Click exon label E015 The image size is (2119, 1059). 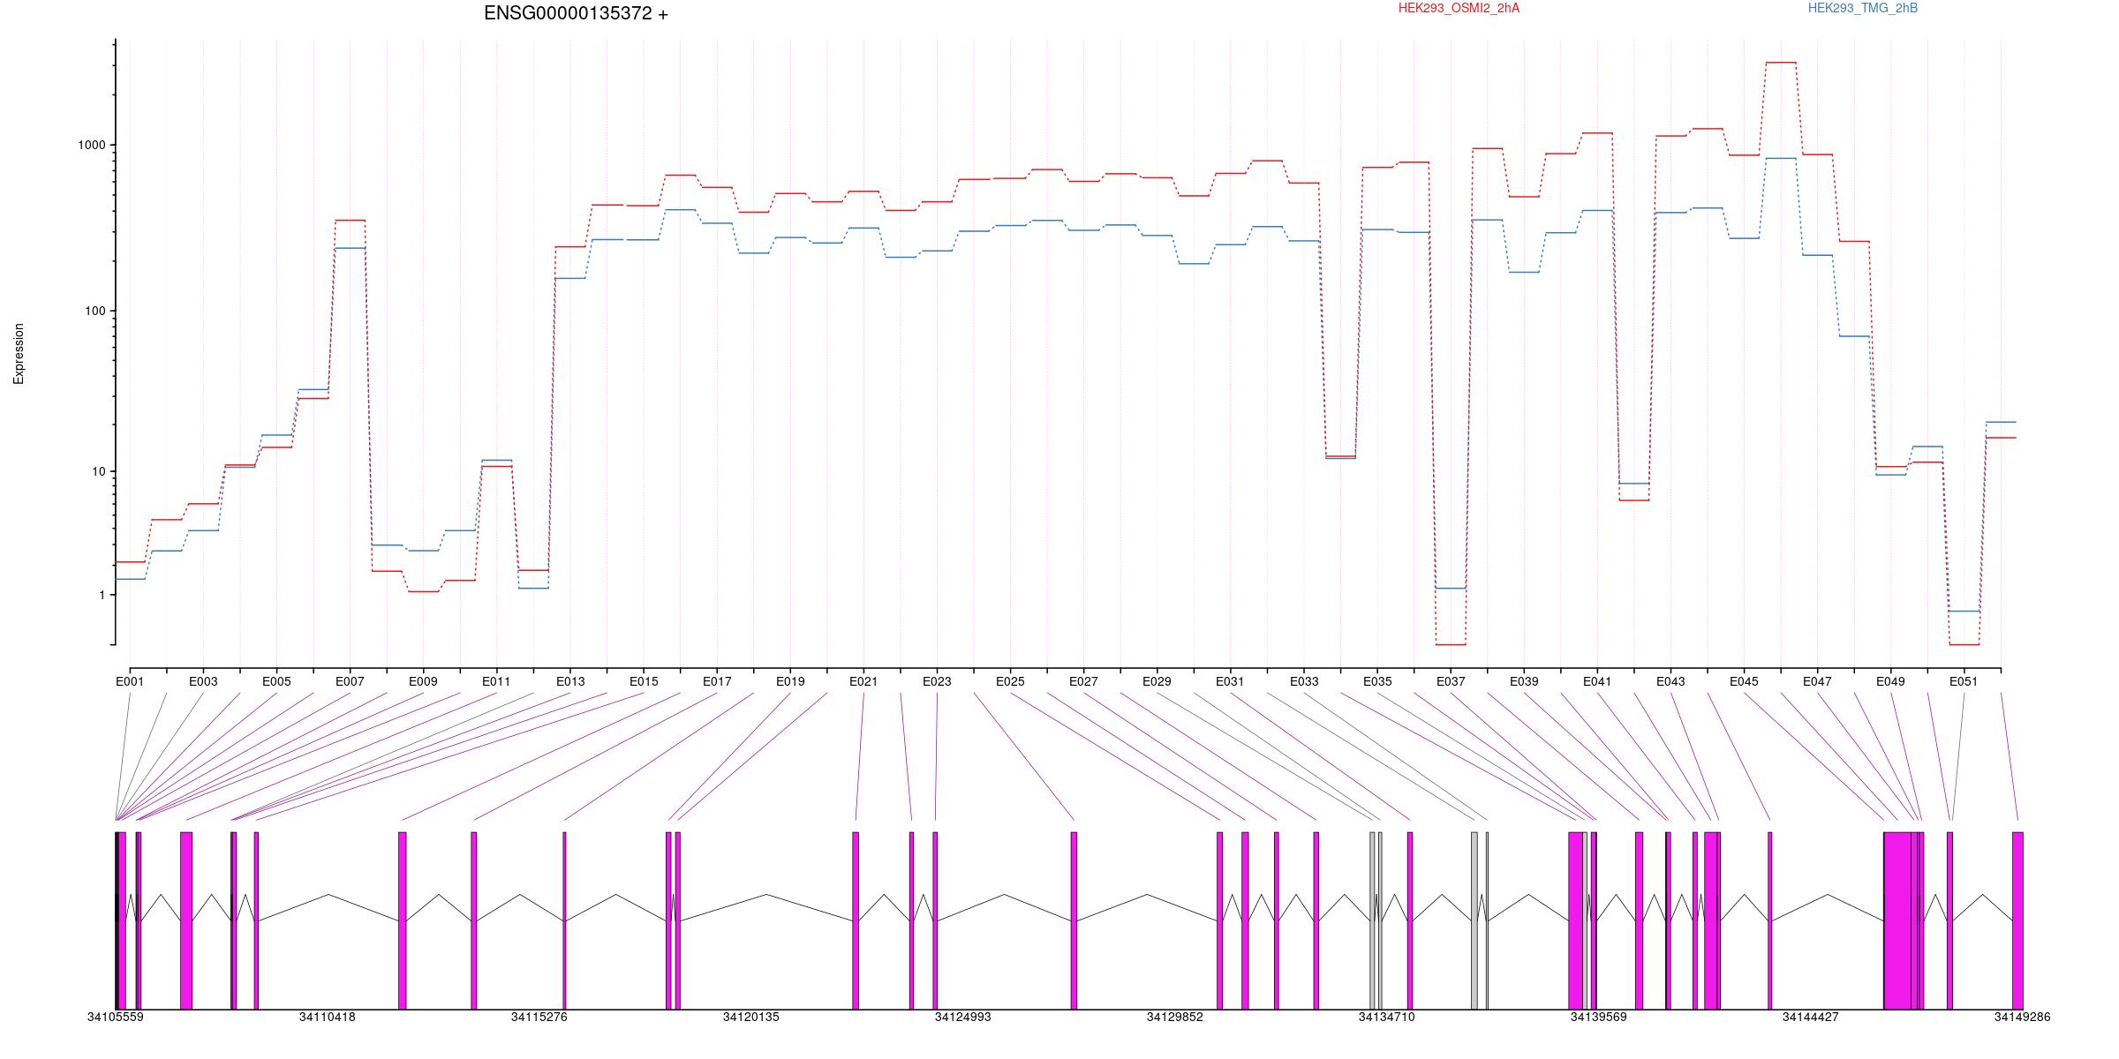click(x=644, y=681)
